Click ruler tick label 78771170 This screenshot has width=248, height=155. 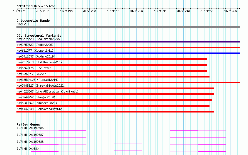pos(19,11)
